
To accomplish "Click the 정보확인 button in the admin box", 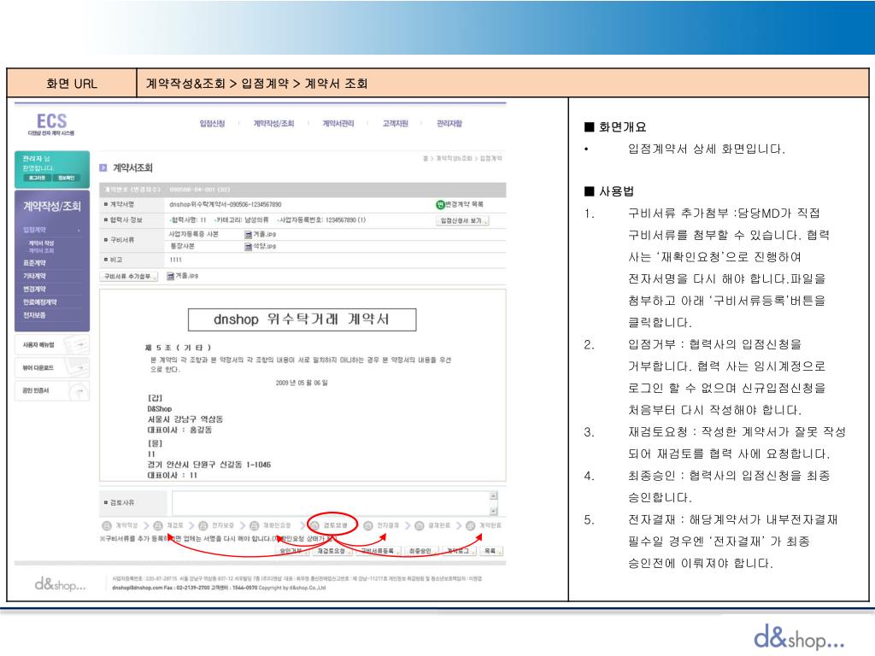I will point(66,178).
